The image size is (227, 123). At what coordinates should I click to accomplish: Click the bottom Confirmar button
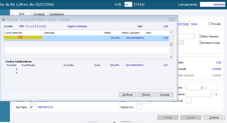[214, 118]
